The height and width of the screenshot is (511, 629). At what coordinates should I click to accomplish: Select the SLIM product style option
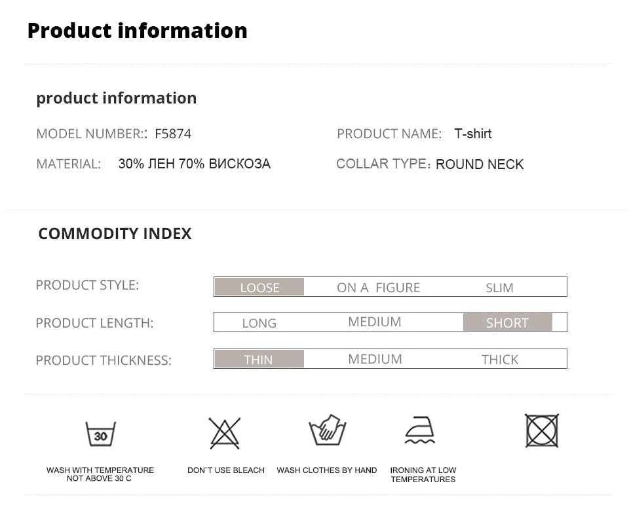pyautogui.click(x=499, y=288)
